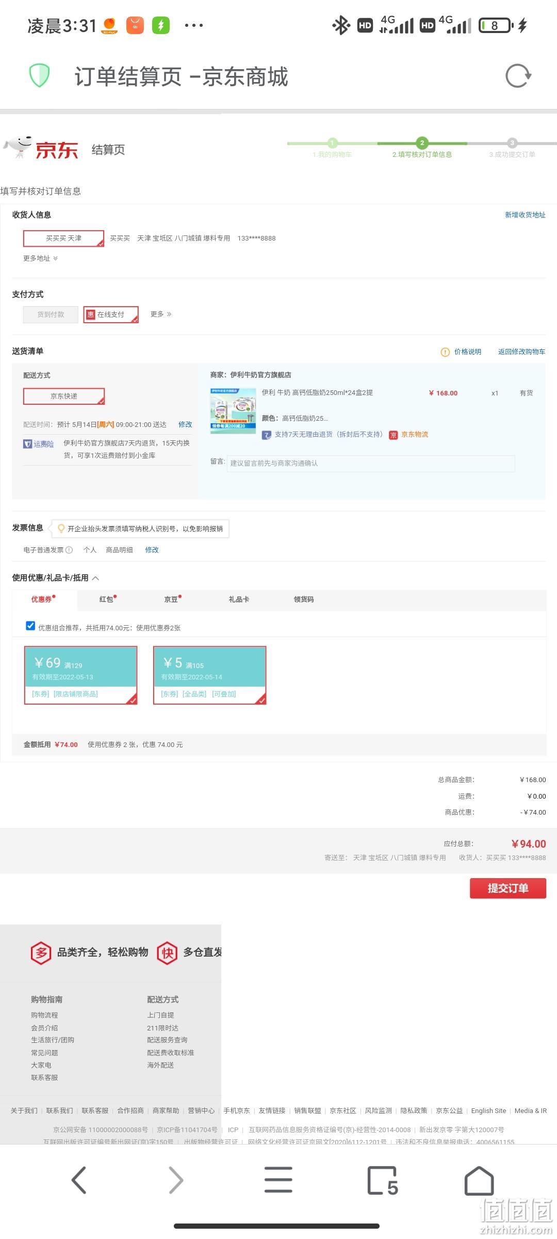Switch to the 京豆 tab
557x1239 pixels.
click(172, 599)
